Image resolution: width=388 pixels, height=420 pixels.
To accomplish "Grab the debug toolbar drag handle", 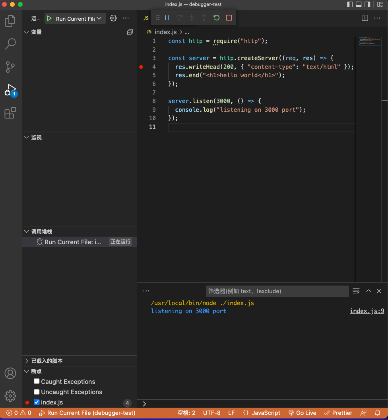I will pyautogui.click(x=158, y=17).
